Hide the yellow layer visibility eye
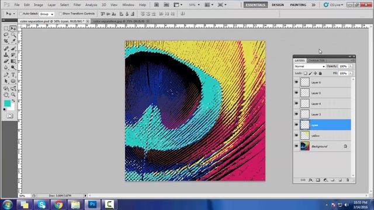The image size is (374, 210). 296,135
